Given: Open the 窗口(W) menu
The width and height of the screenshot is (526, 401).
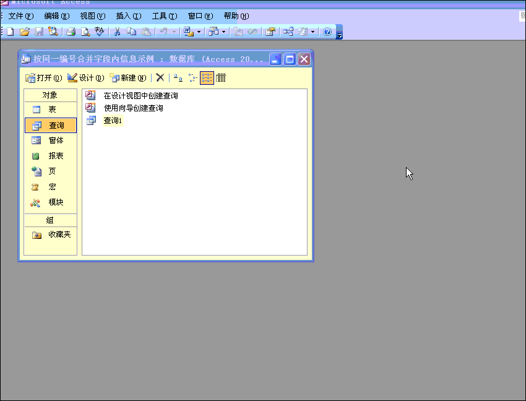Looking at the screenshot, I should point(200,16).
